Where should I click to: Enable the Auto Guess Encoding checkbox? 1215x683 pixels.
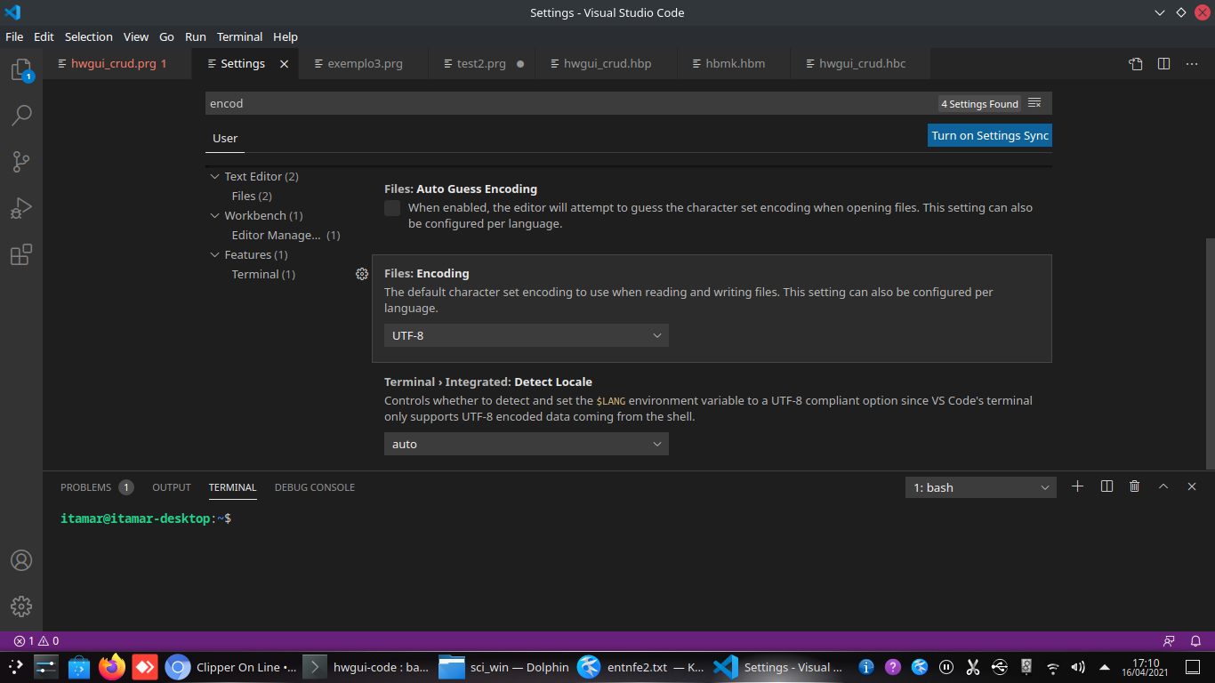[x=392, y=208]
